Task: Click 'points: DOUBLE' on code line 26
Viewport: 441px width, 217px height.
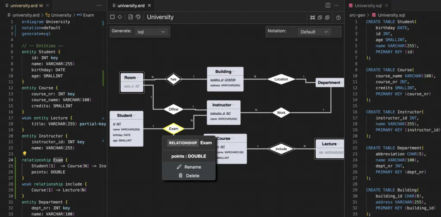Action: click(x=48, y=172)
